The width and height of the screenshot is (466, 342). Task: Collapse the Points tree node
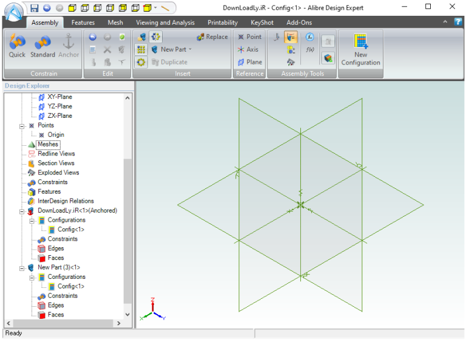tap(22, 126)
